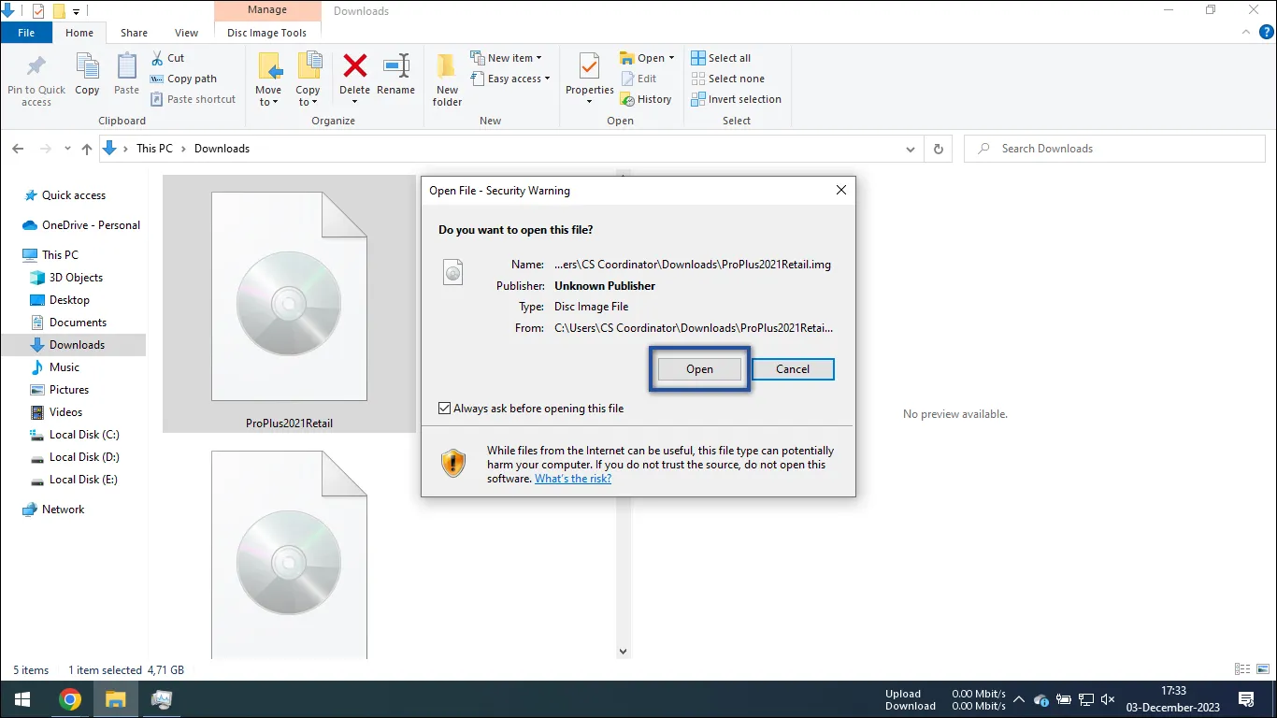Open the file's History

point(647,99)
